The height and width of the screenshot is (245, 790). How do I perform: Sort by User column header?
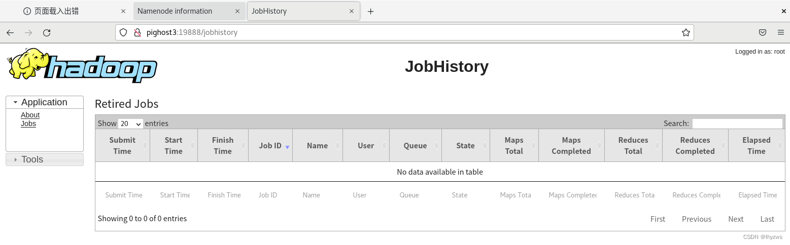pyautogui.click(x=366, y=146)
